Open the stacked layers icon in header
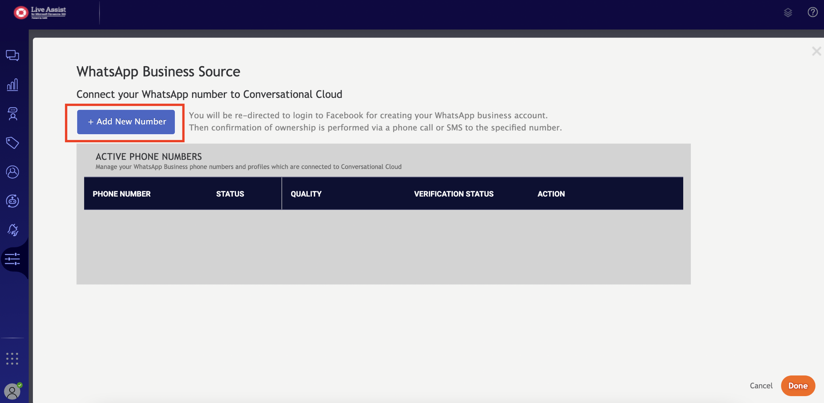Viewport: 824px width, 403px height. pos(788,13)
